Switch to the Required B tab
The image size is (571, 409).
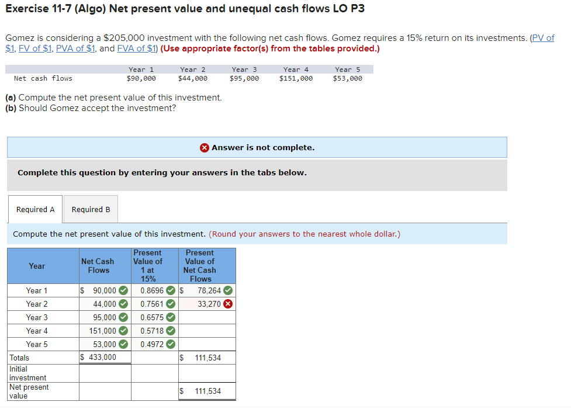click(90, 209)
